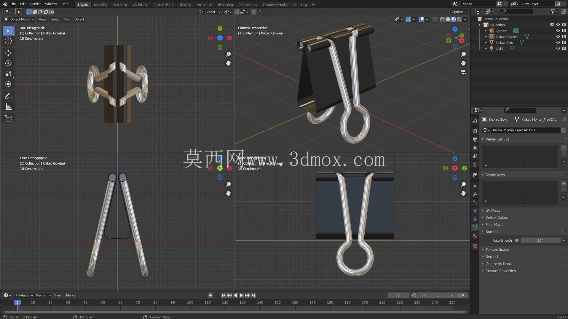
Task: Open Output properties tab
Action: 475,139
